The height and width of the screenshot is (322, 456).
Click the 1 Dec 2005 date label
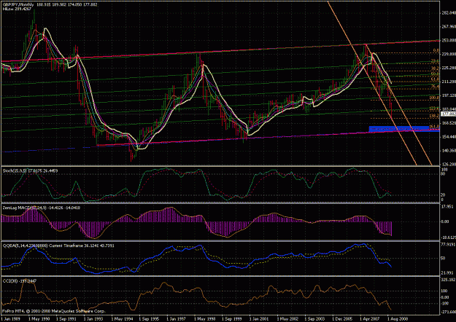click(x=342, y=318)
